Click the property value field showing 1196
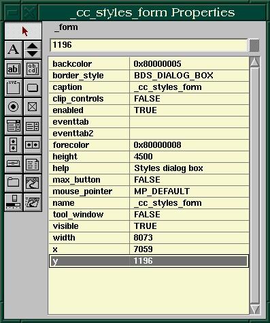The height and width of the screenshot is (323, 270). click(x=149, y=45)
